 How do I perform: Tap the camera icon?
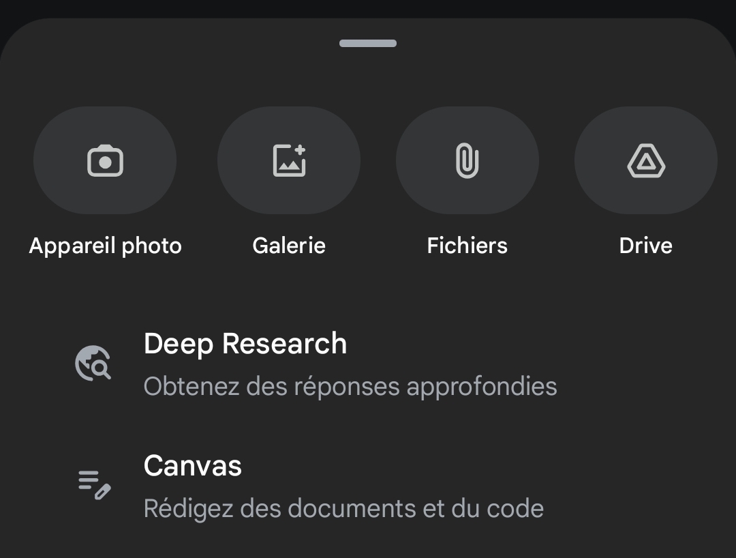coord(105,161)
